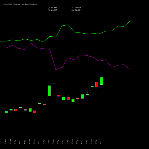Select the green candle on 24 Sep
The height and width of the screenshot is (149, 149).
[83, 97]
